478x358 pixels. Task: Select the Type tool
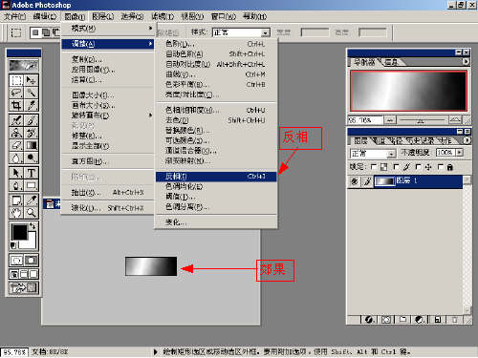(31, 173)
